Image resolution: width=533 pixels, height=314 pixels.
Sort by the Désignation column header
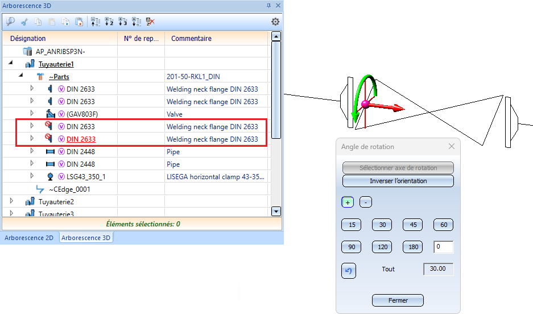(60, 39)
